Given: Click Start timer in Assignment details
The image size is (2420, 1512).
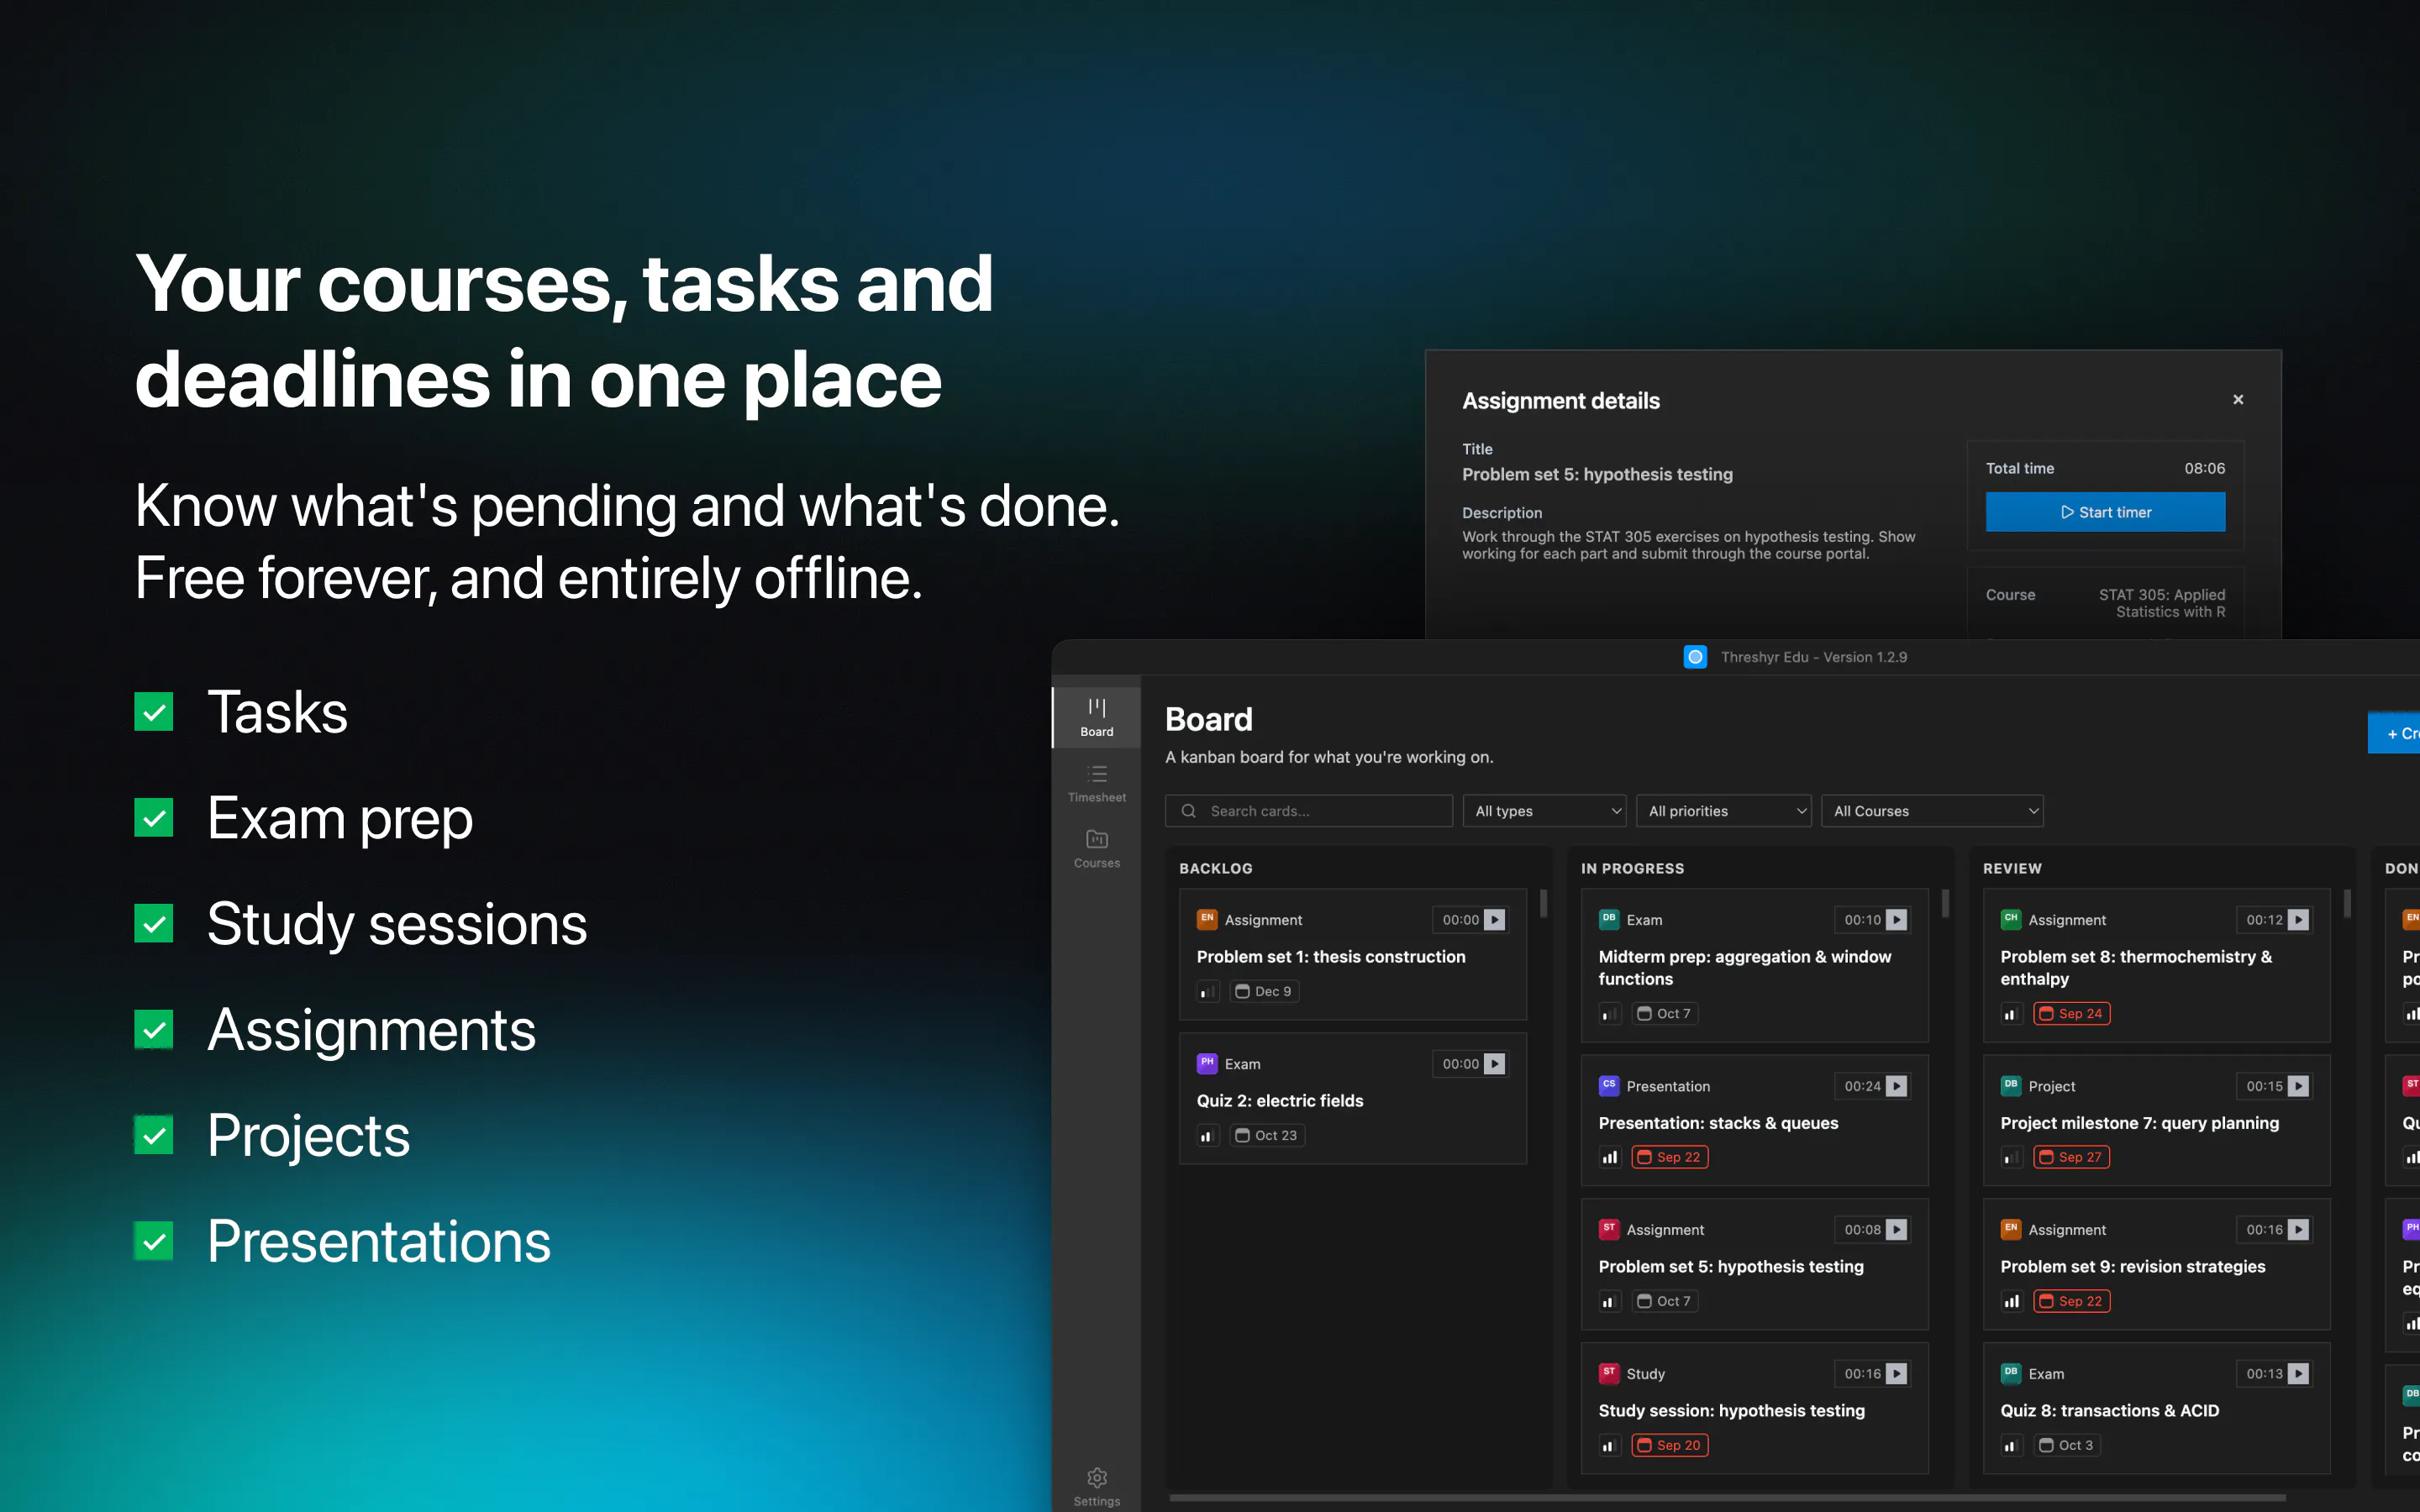Looking at the screenshot, I should [2105, 512].
